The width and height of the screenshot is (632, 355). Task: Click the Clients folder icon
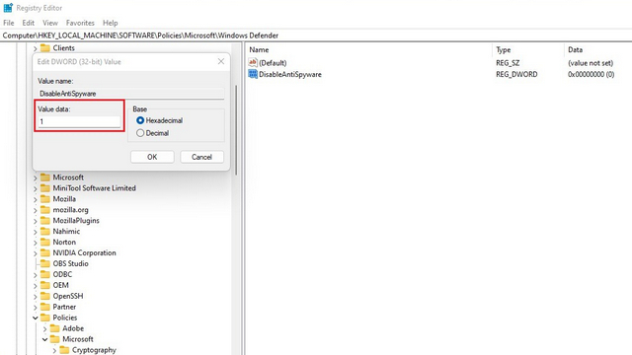click(x=45, y=48)
